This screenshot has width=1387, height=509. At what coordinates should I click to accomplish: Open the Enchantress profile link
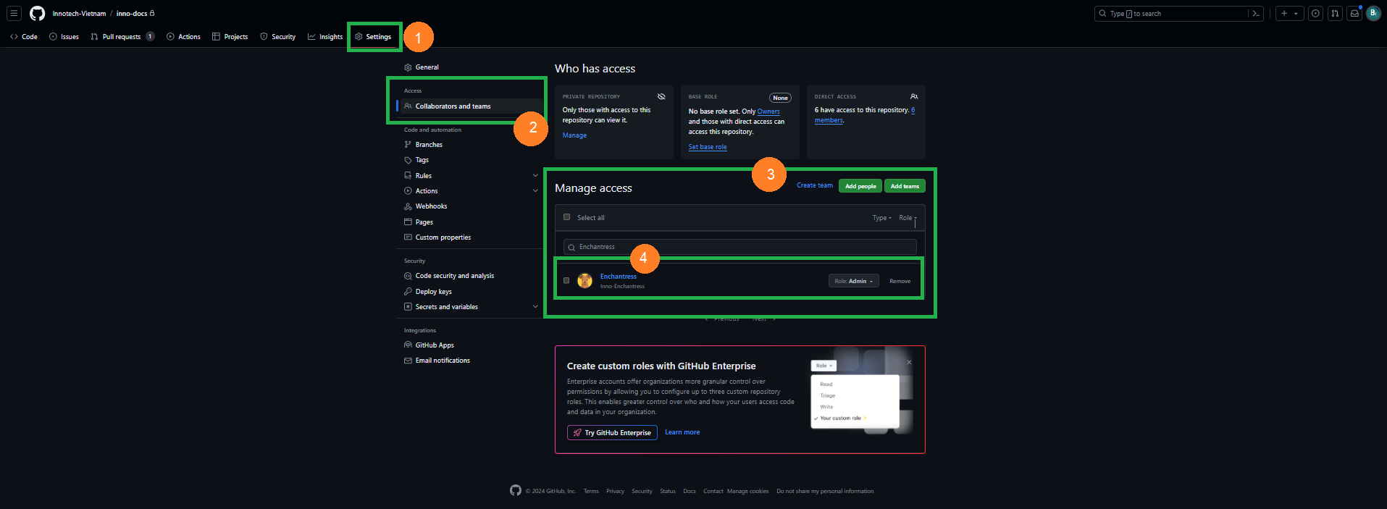(619, 277)
